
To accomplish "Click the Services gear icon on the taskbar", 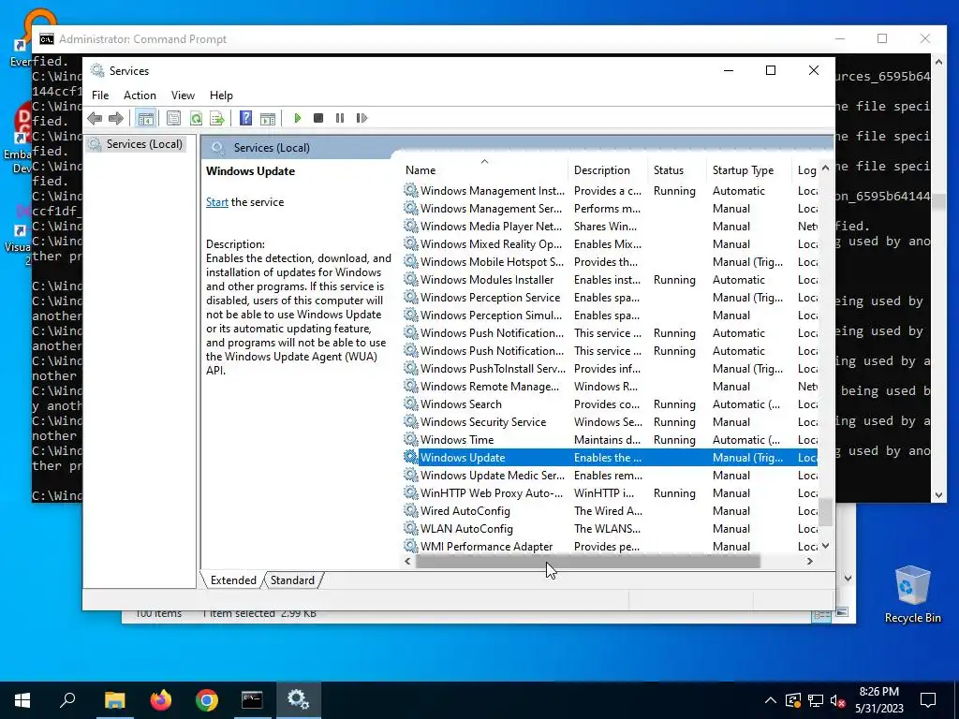I will tap(299, 700).
